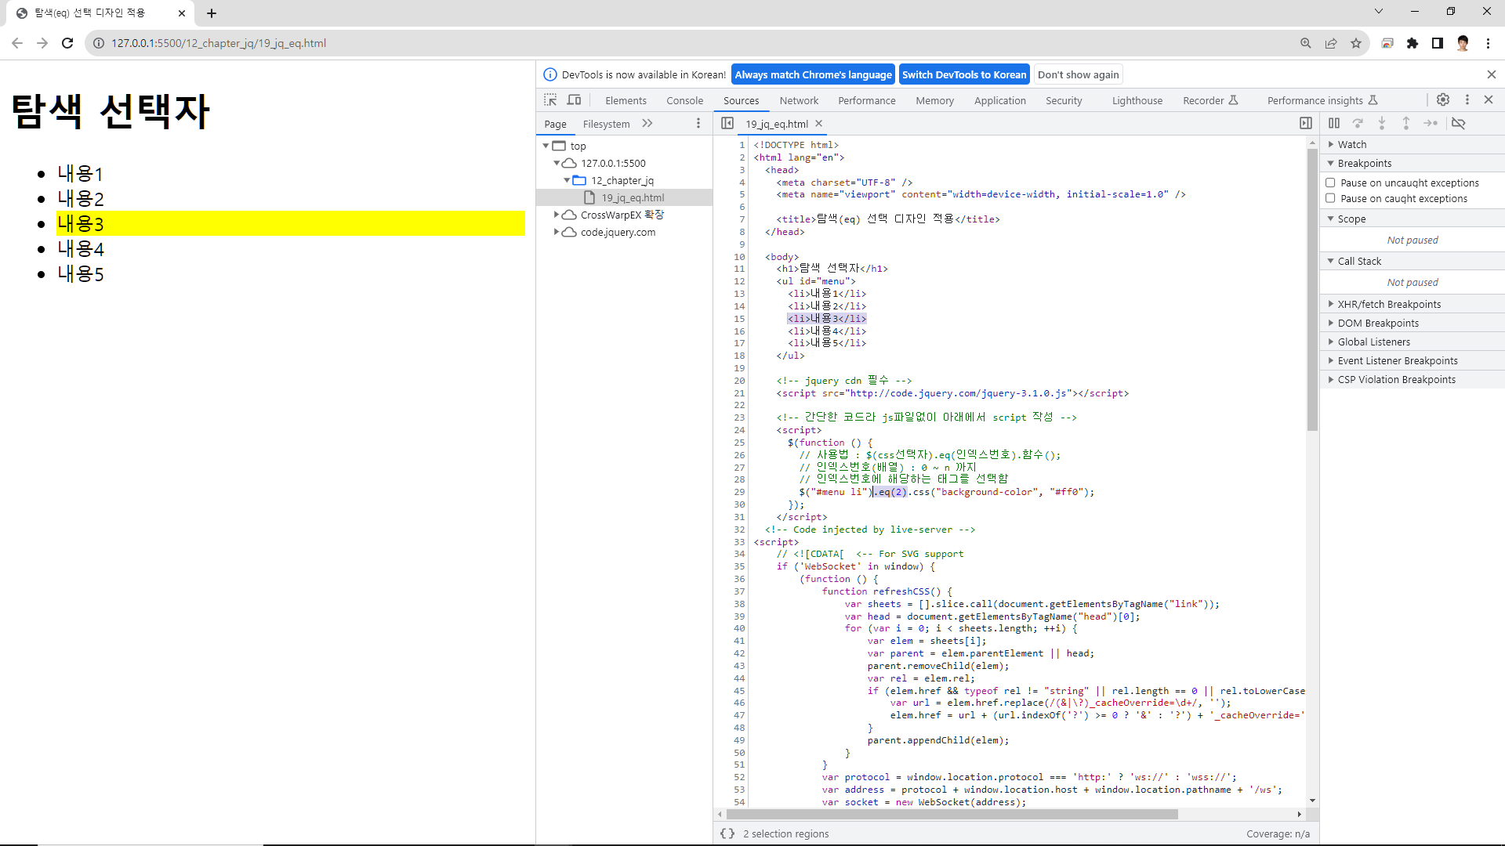Switch to the Console tab
The image size is (1505, 846).
pos(684,100)
